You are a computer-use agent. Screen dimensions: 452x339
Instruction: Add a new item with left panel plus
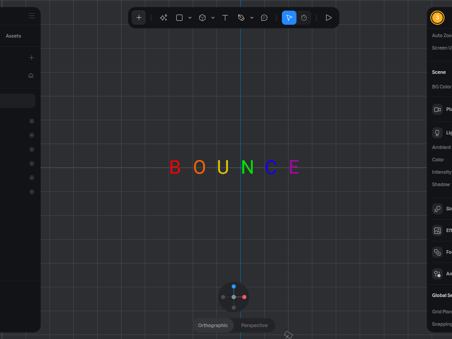coord(31,57)
